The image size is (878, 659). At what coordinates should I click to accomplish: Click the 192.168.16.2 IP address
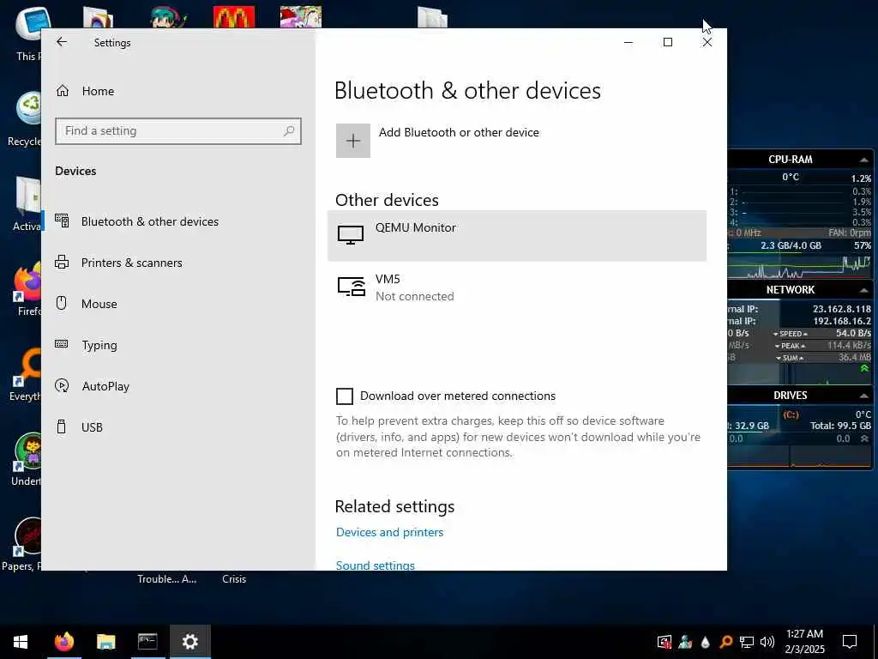click(x=842, y=321)
